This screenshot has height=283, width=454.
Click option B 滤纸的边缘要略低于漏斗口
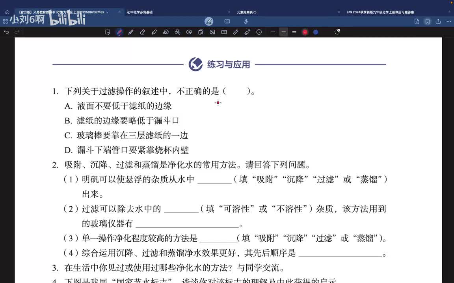point(122,121)
